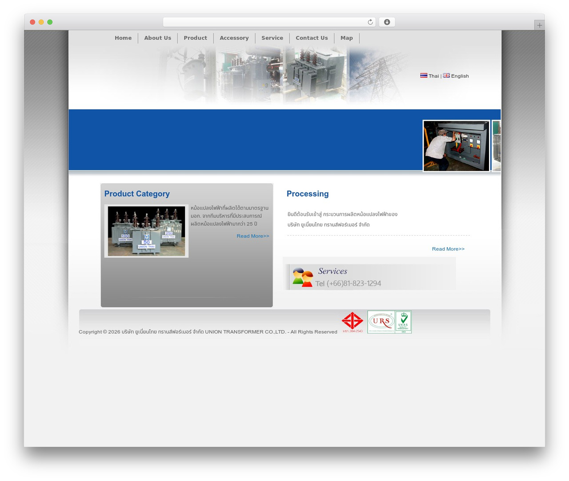569x481 pixels.
Task: Minimize window with yellow button
Action: (x=41, y=22)
